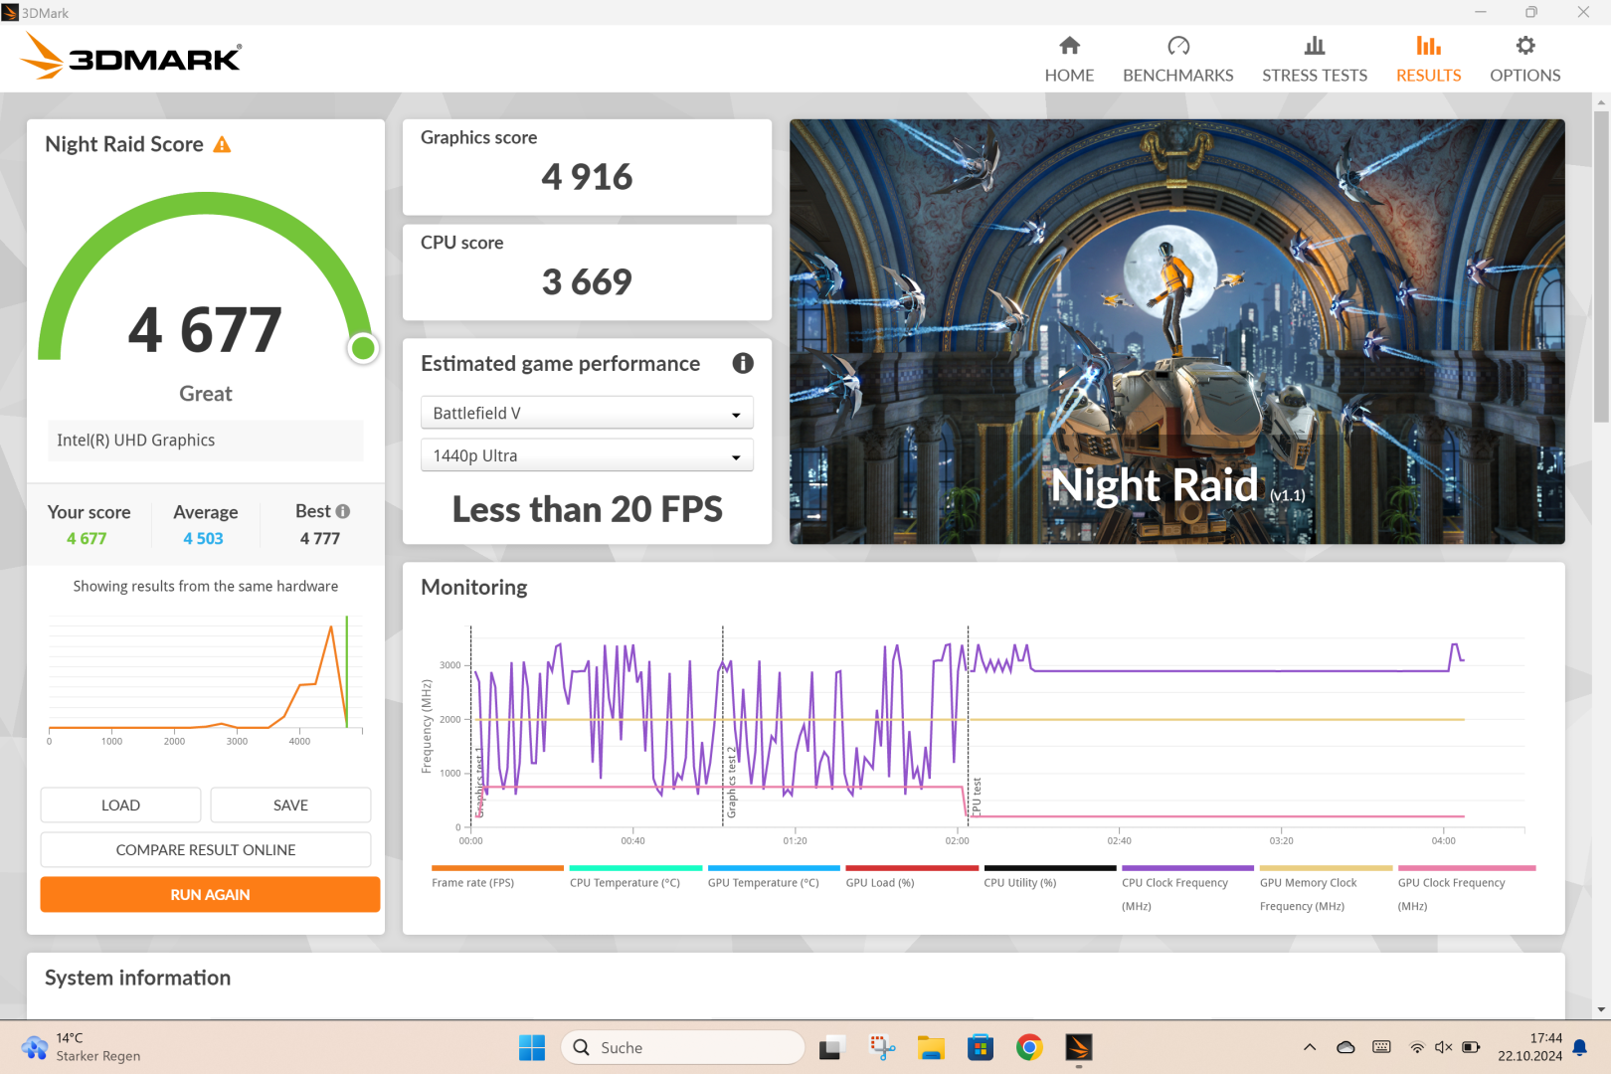Click the RUN AGAIN button

coord(210,895)
